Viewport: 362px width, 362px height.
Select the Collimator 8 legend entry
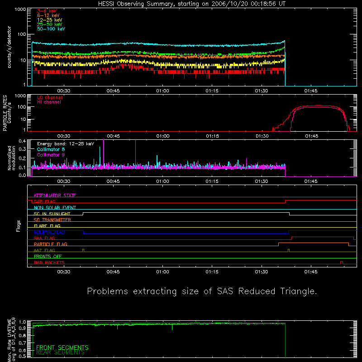tap(51, 149)
